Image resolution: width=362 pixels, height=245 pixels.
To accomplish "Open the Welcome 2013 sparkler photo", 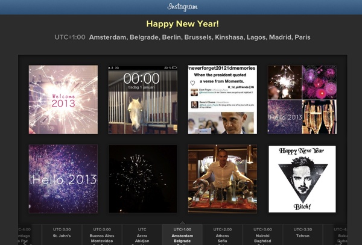I will tap(63, 99).
